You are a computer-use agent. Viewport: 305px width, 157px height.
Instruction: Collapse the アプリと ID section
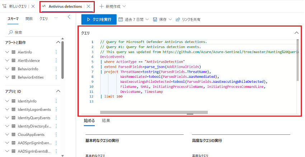click(x=58, y=91)
